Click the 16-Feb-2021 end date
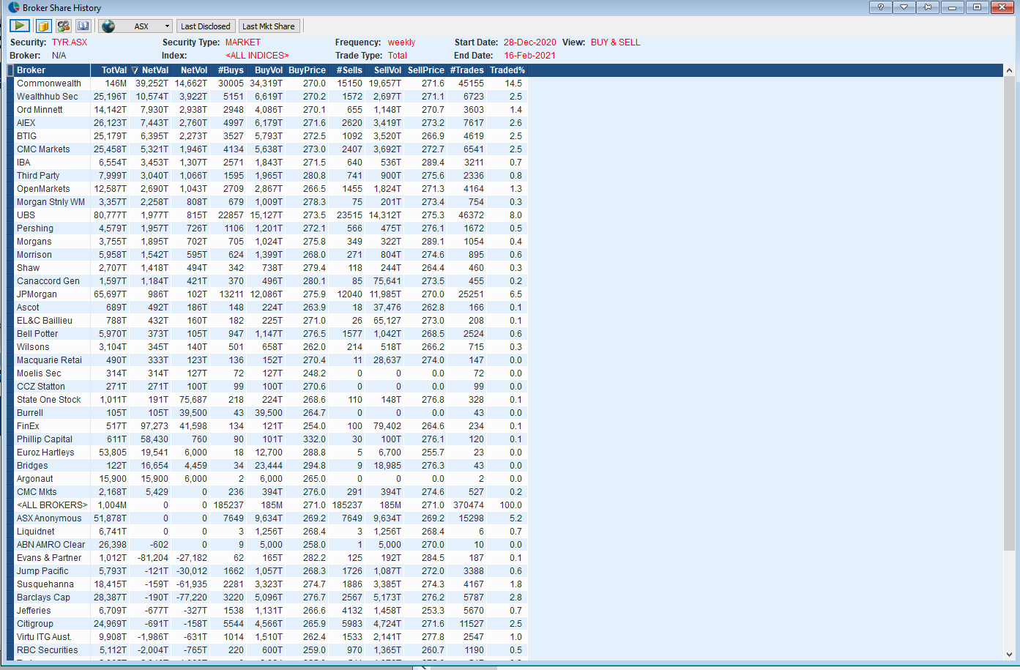The image size is (1020, 670). tap(529, 56)
